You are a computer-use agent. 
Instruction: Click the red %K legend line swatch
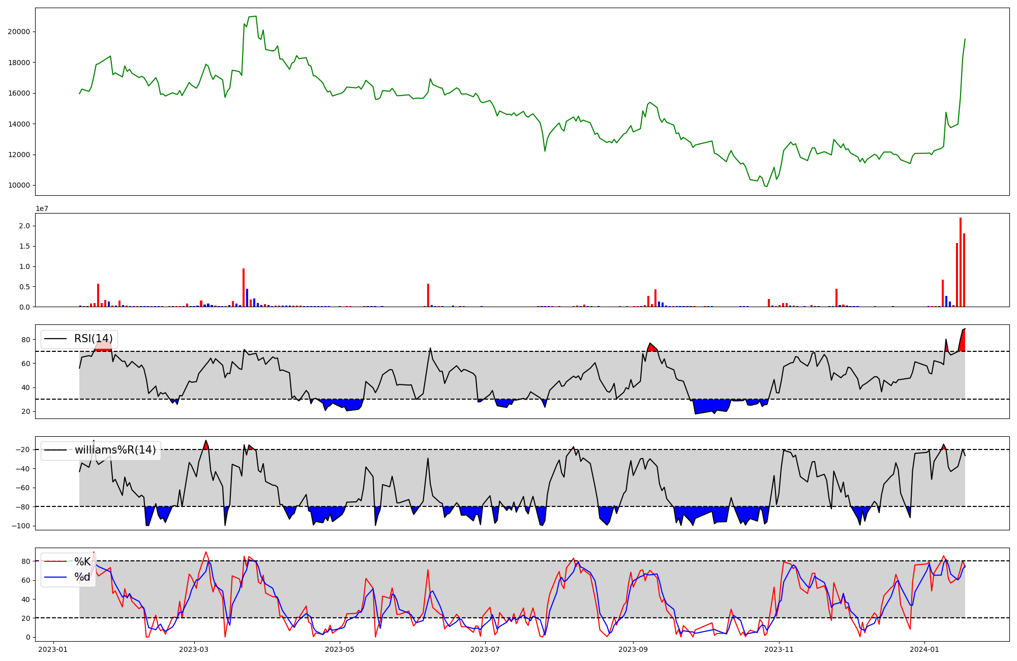(x=55, y=562)
